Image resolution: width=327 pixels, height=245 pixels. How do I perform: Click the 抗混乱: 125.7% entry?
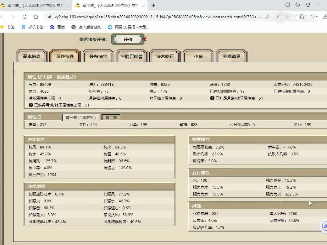(43, 161)
